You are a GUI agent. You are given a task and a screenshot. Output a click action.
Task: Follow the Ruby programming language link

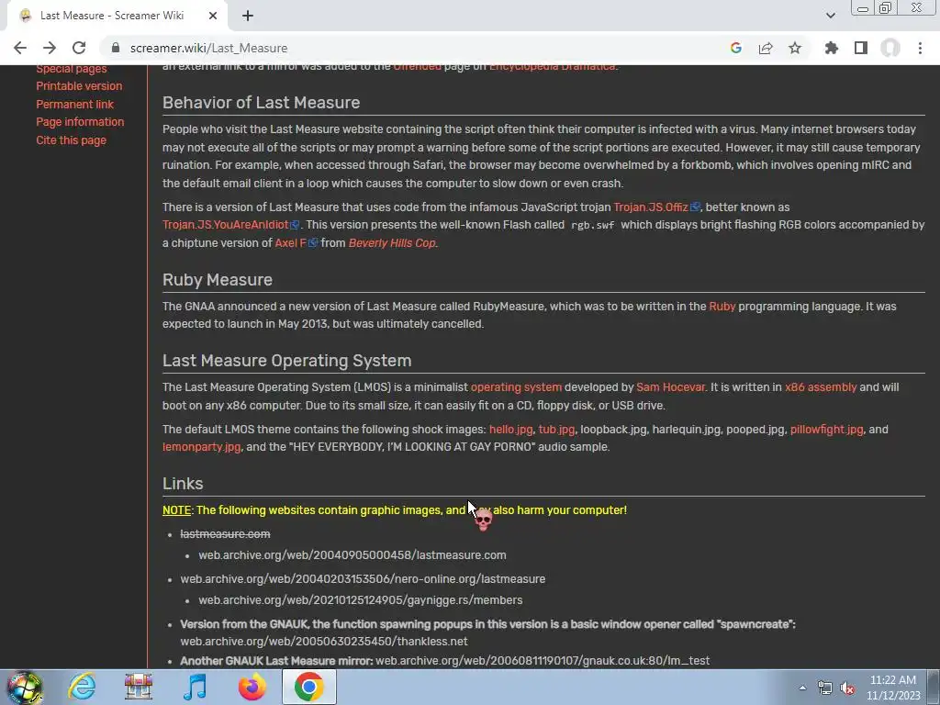722,307
